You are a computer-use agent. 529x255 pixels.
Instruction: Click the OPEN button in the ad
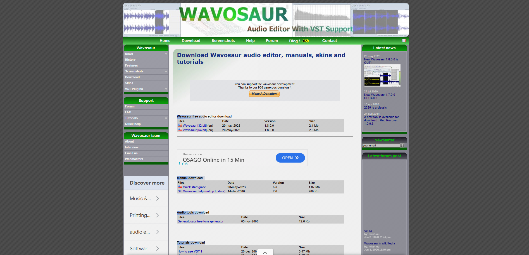pos(290,158)
